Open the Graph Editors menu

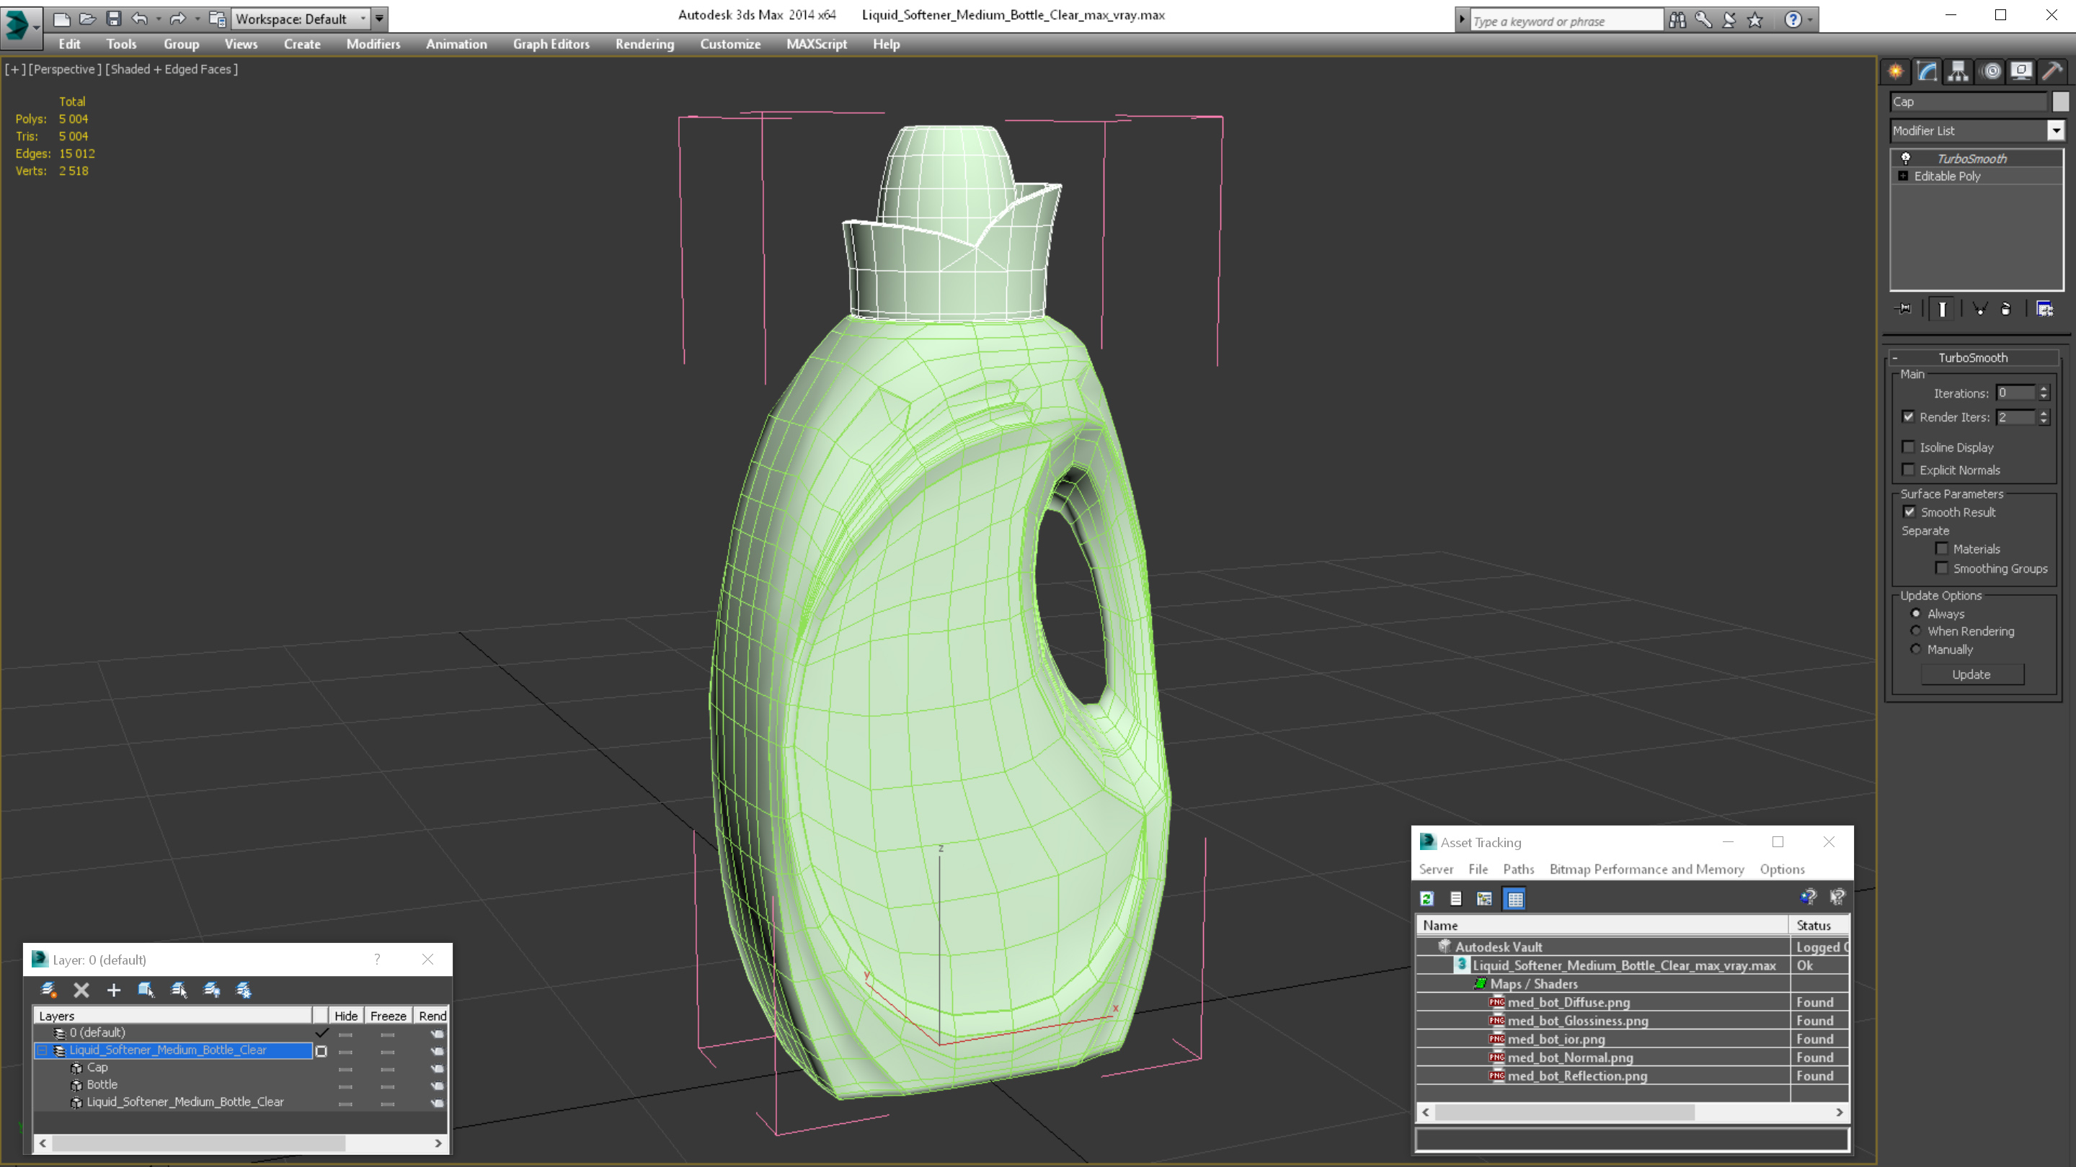click(x=551, y=44)
